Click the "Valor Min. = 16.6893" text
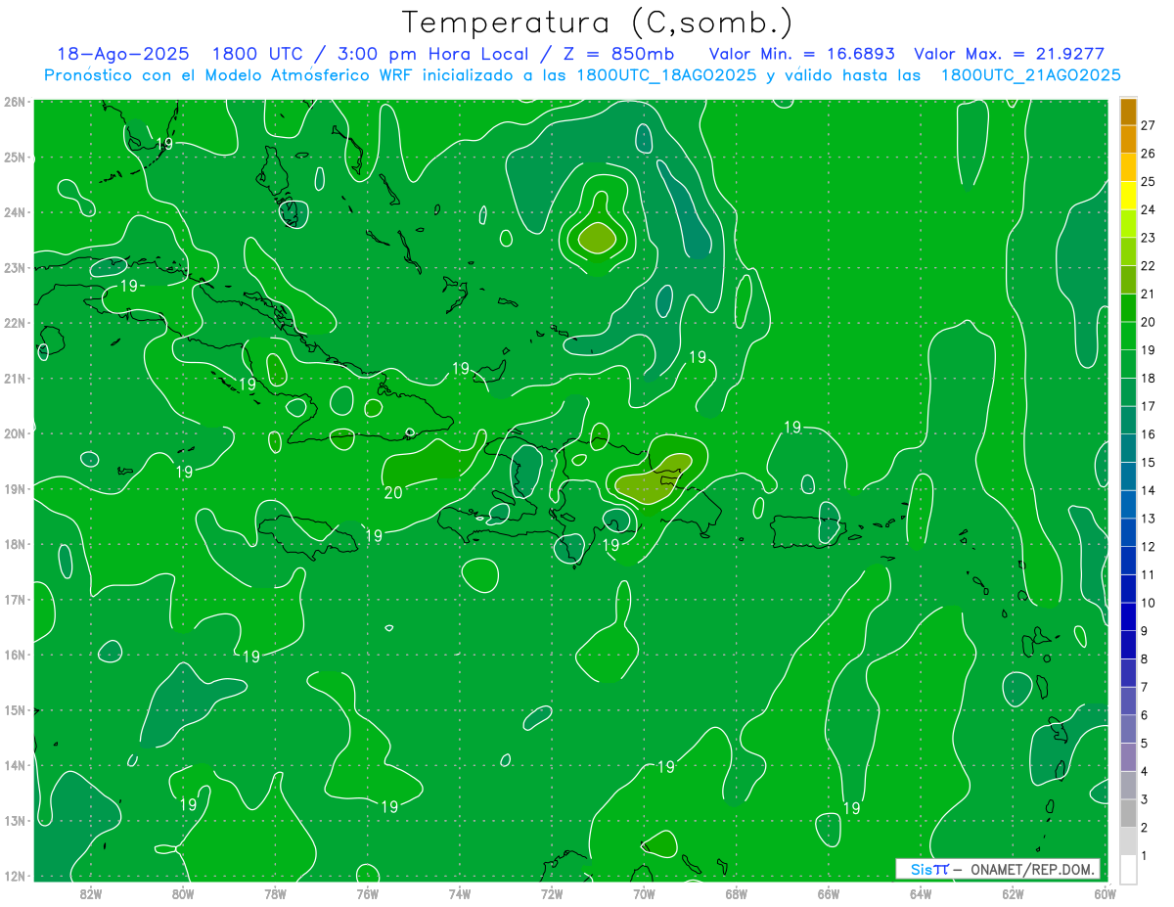 [x=802, y=54]
